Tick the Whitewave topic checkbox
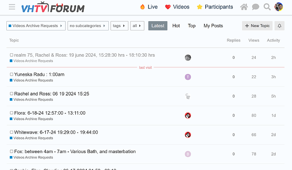 (12, 132)
